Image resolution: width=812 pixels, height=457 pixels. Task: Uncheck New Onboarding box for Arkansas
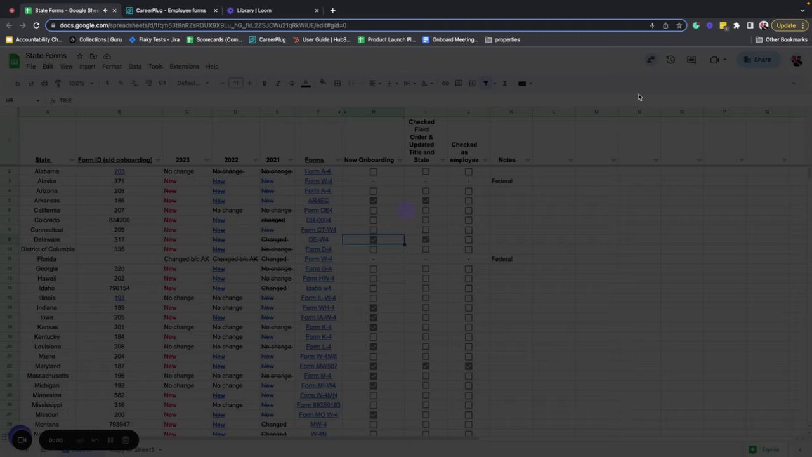[x=374, y=201]
